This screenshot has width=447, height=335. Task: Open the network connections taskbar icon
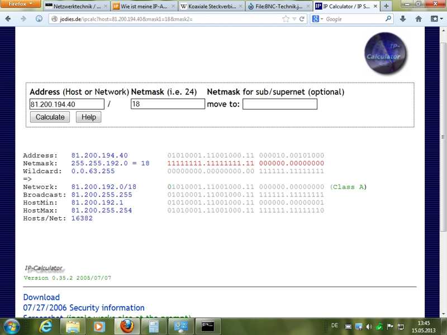(180, 327)
